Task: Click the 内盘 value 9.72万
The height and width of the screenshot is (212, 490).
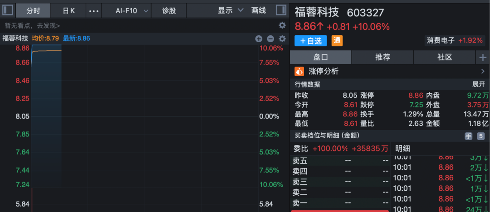Action: 478,96
